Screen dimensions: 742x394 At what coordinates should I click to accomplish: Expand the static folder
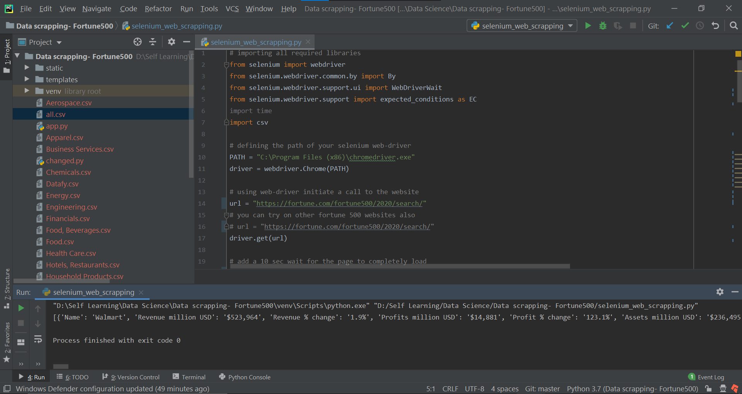[x=27, y=68]
